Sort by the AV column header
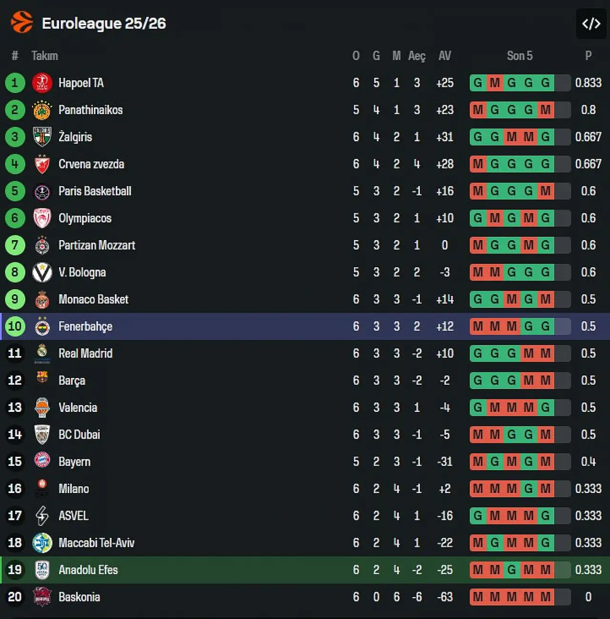This screenshot has width=610, height=619. click(x=444, y=56)
